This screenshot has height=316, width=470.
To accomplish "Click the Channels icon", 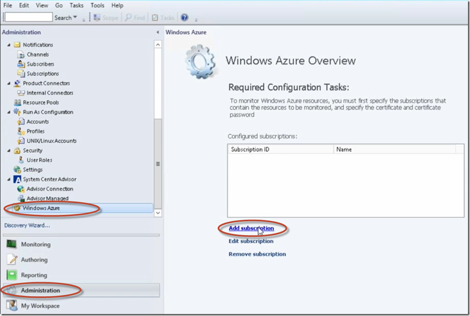I will (21, 55).
